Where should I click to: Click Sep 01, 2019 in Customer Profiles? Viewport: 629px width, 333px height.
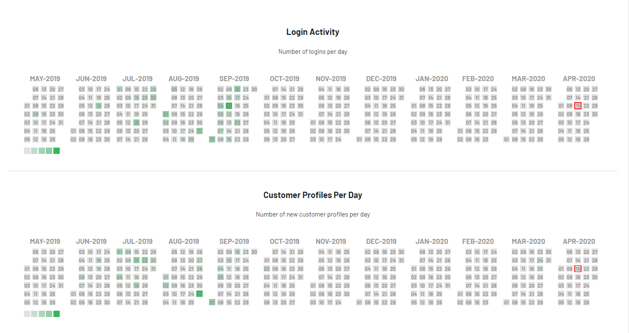click(212, 302)
